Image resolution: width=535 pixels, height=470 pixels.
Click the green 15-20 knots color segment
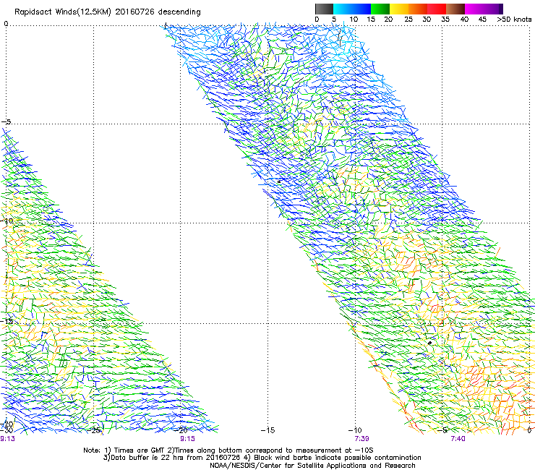pos(380,9)
